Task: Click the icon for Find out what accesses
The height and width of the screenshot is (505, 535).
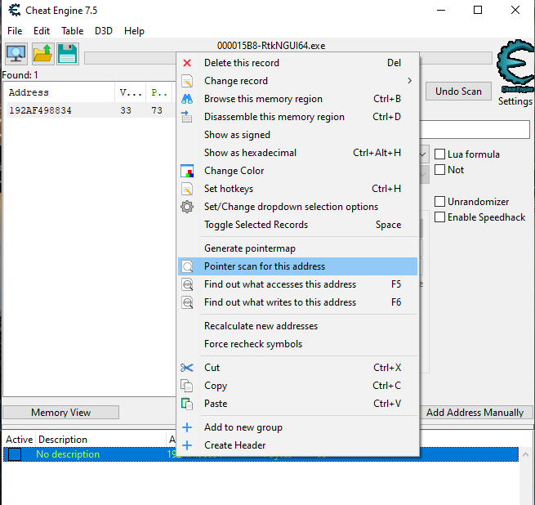Action: click(x=187, y=284)
